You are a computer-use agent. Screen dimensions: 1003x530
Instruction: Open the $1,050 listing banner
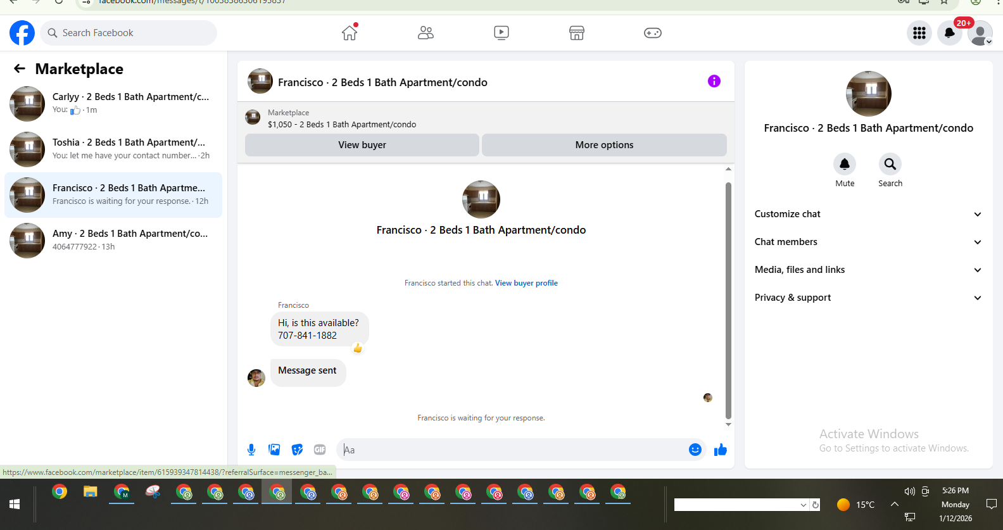tap(486, 118)
